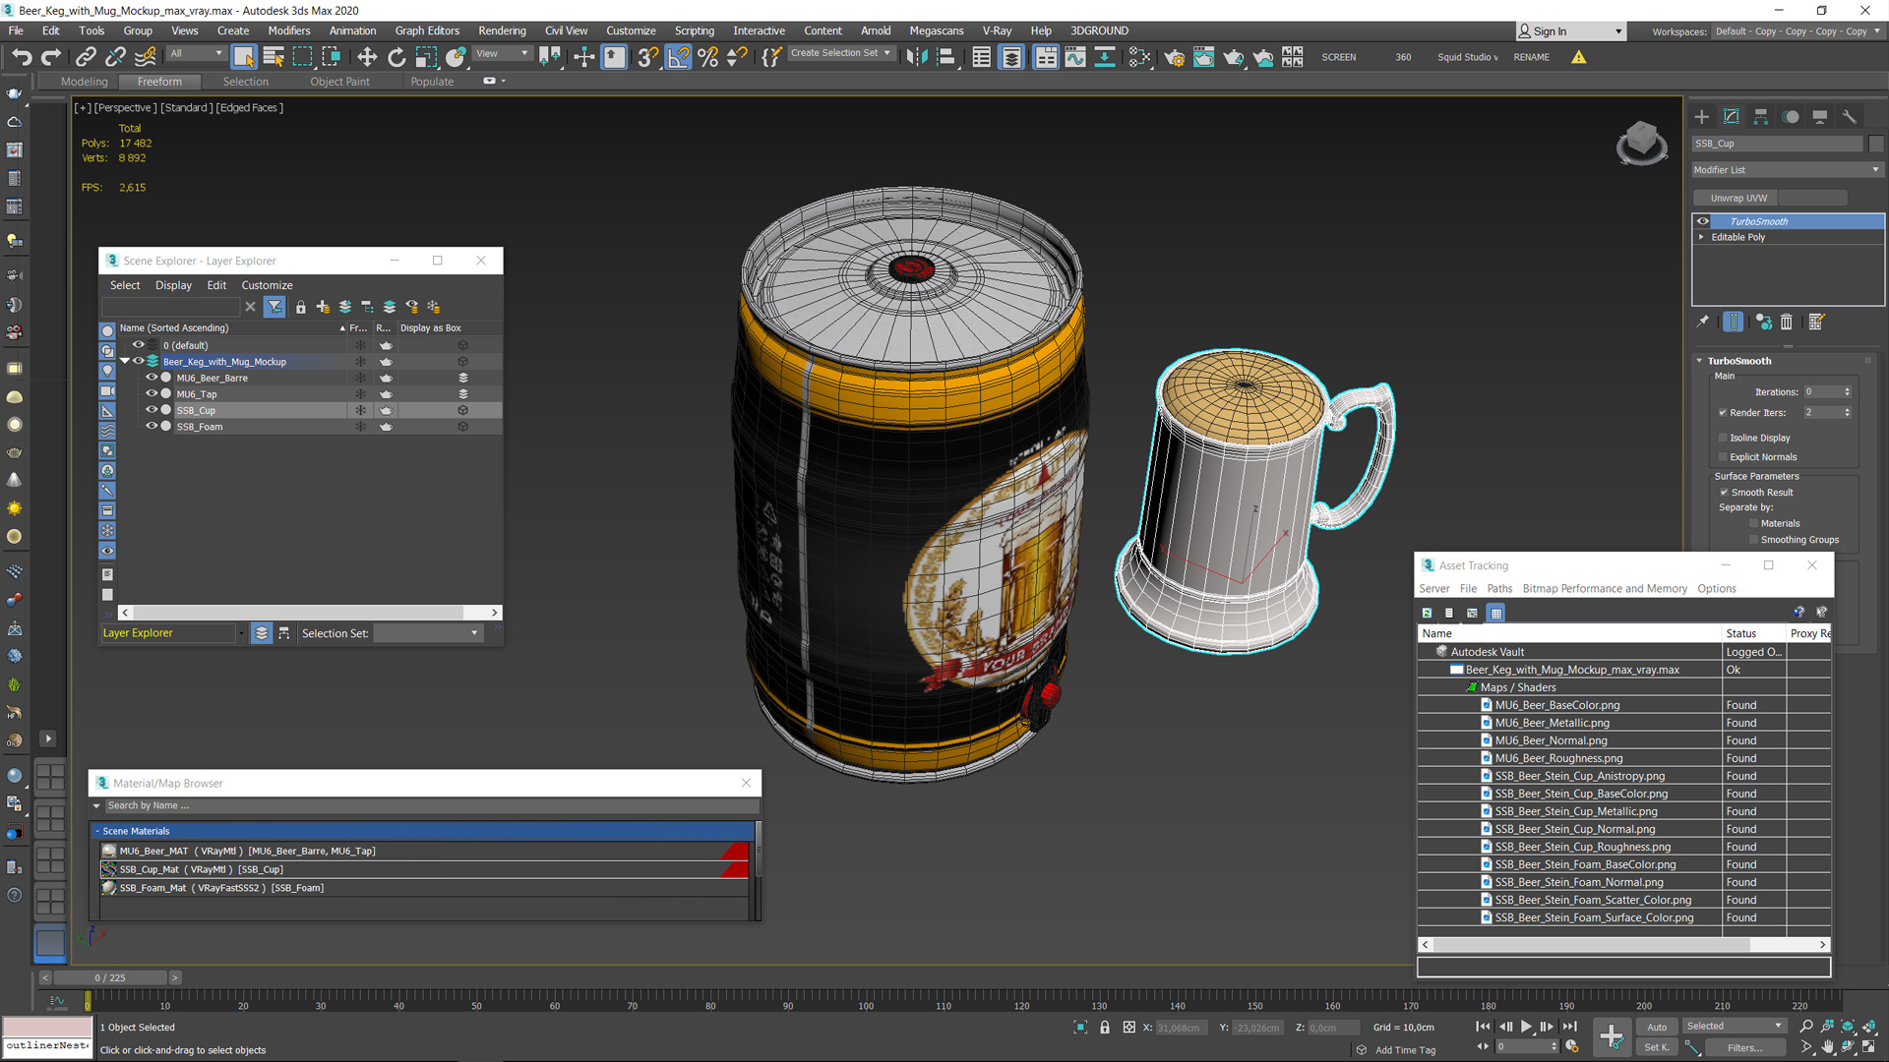Switch to Object Paint ribbon tab
Image resolution: width=1889 pixels, height=1062 pixels.
coord(339,82)
